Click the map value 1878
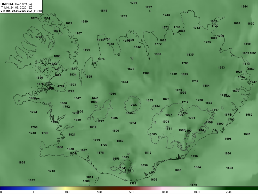This screenshot has width=258, height=194. pos(100,153)
